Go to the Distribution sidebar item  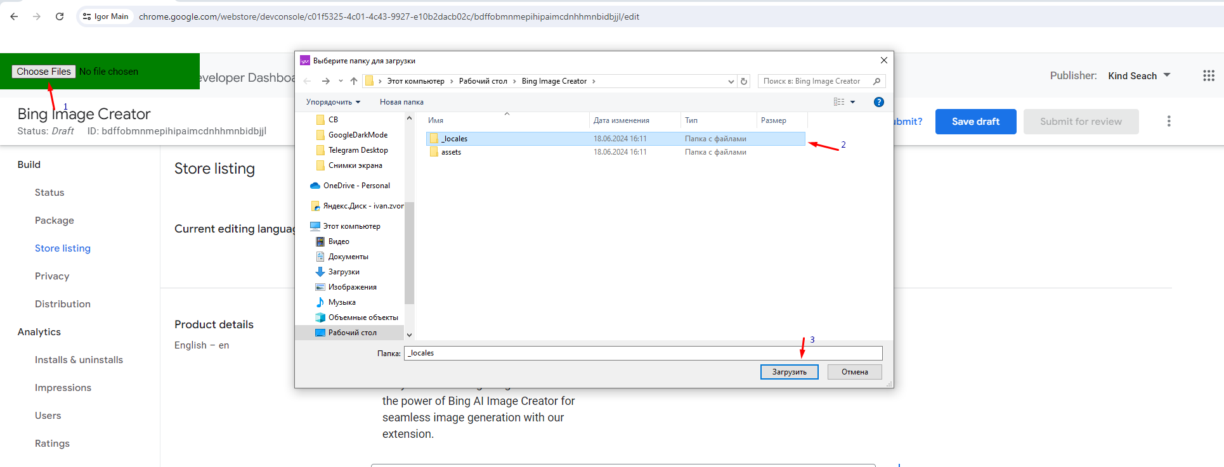coord(63,304)
